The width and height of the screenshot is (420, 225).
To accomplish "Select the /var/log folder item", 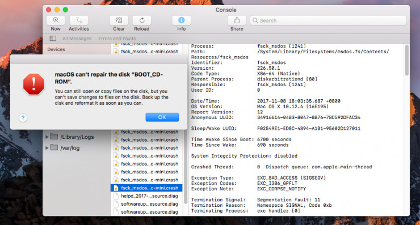I will (70, 148).
